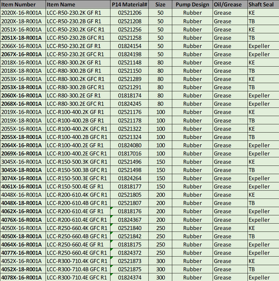The width and height of the screenshot is (279, 281).
Task: Click material number 02521150
Action: click(x=129, y=71)
